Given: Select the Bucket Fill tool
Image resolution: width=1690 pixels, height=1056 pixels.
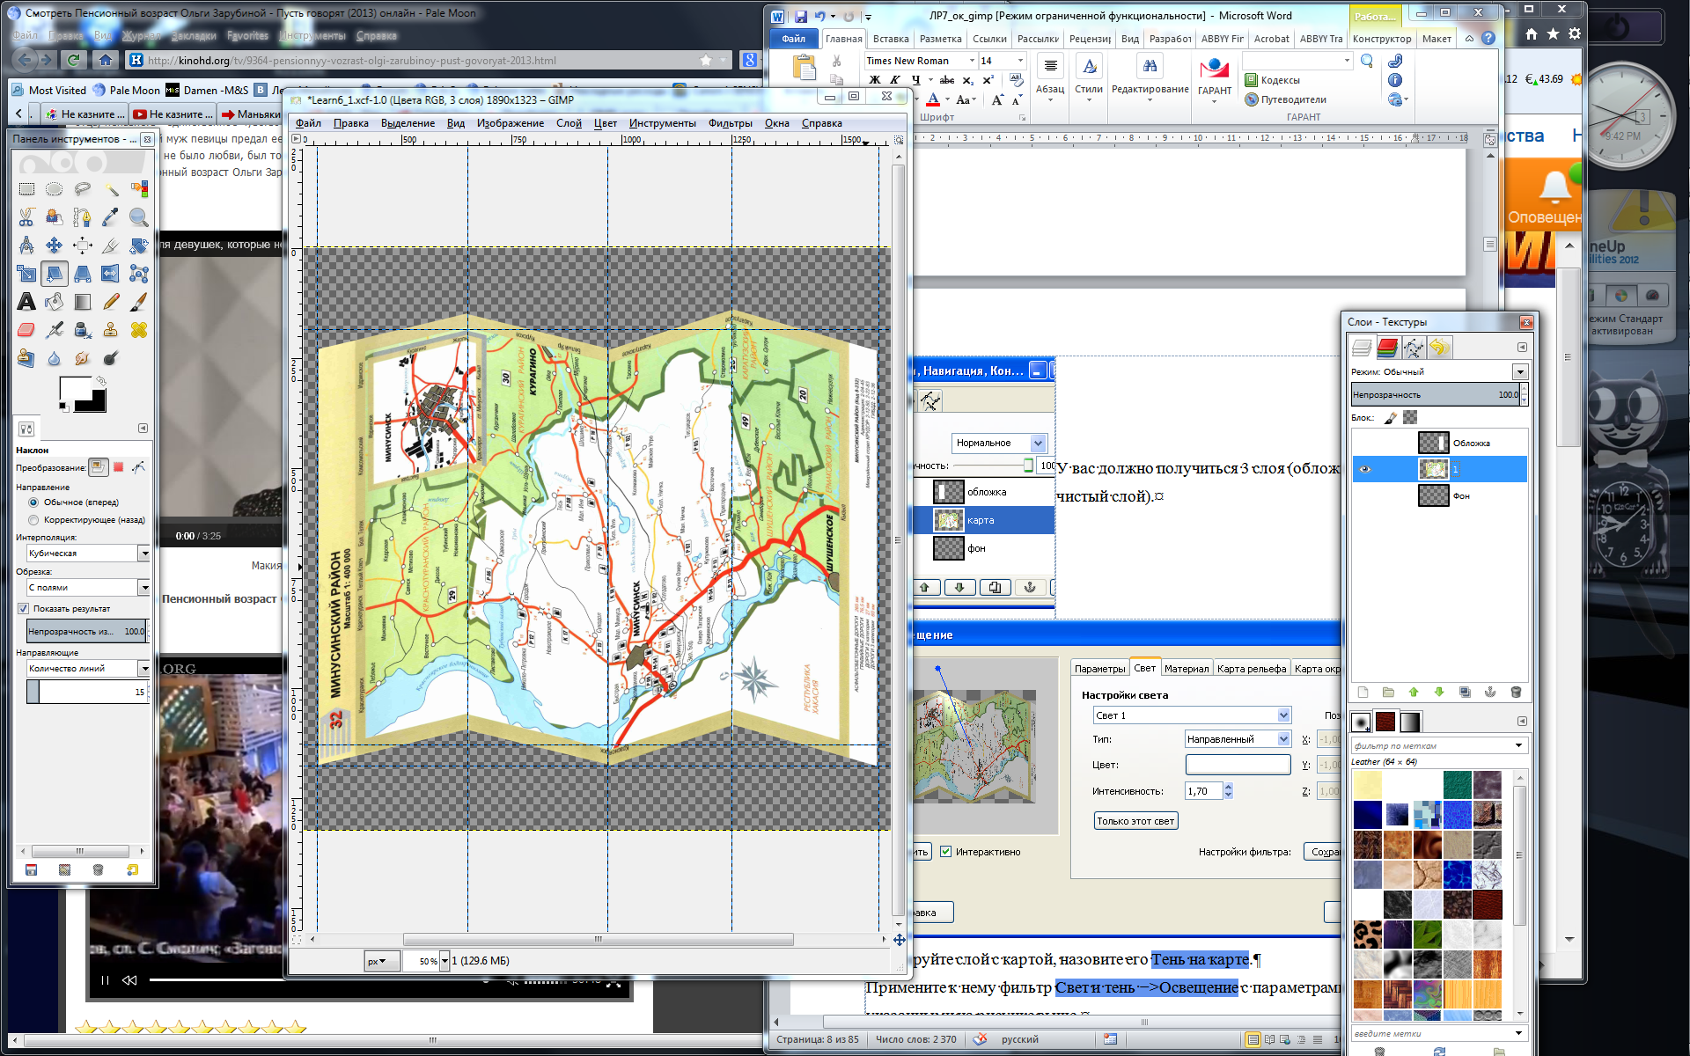Looking at the screenshot, I should pos(55,302).
